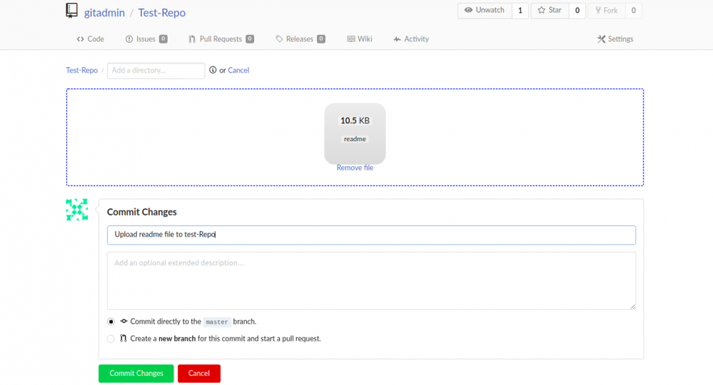The height and width of the screenshot is (385, 713).
Task: Open the Wiki book icon
Action: click(x=352, y=39)
